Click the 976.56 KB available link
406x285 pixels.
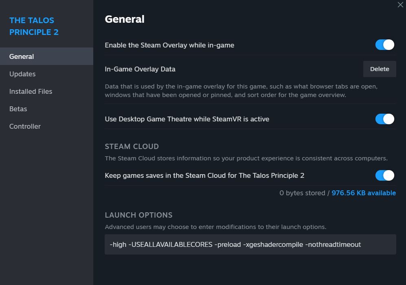pos(364,193)
